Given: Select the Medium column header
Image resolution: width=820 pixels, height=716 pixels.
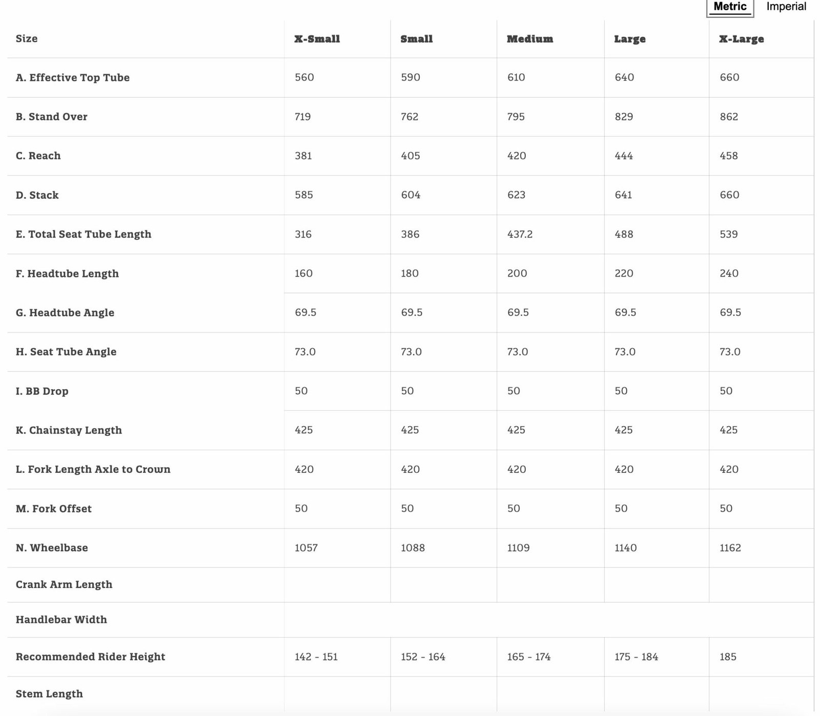Looking at the screenshot, I should point(529,39).
